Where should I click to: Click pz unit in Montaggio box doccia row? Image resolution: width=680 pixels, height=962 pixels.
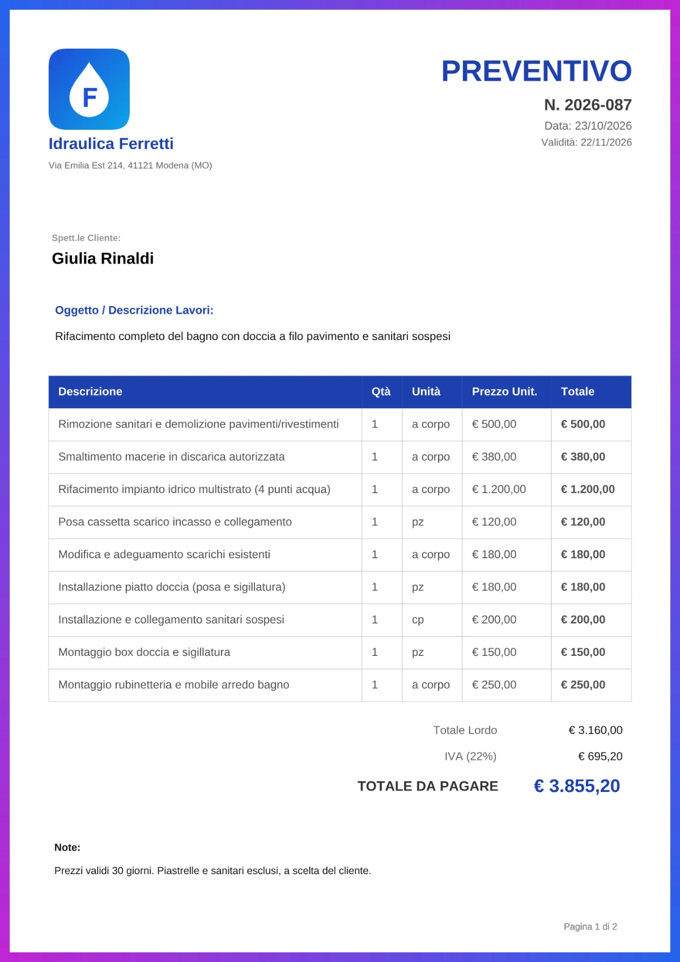point(418,653)
